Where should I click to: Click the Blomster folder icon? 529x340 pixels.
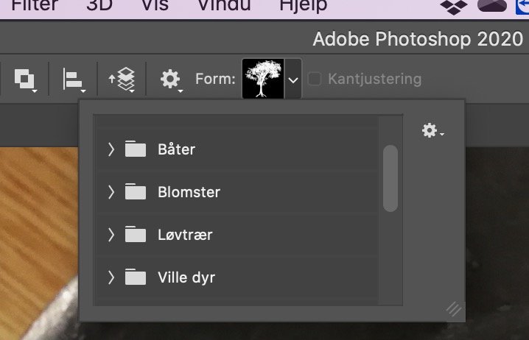pyautogui.click(x=136, y=192)
